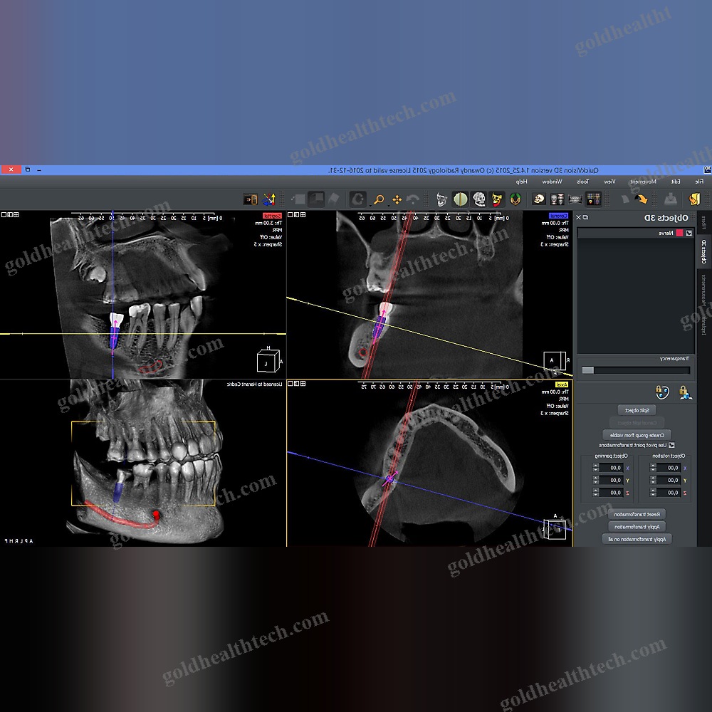
Task: Click orientation cube in Sagittal view
Action: [268, 360]
